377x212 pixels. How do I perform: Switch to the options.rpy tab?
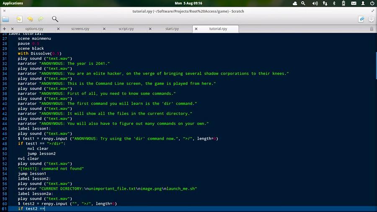tap(34, 29)
